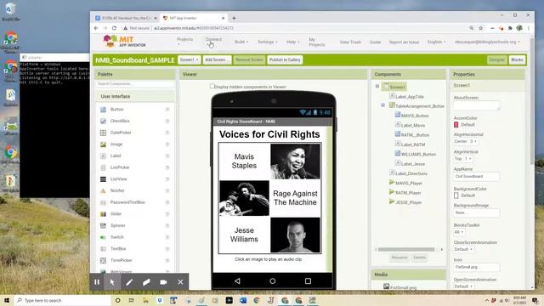Collapse the TableArrangement_Button tree node
This screenshot has width=544, height=306.
click(x=383, y=105)
